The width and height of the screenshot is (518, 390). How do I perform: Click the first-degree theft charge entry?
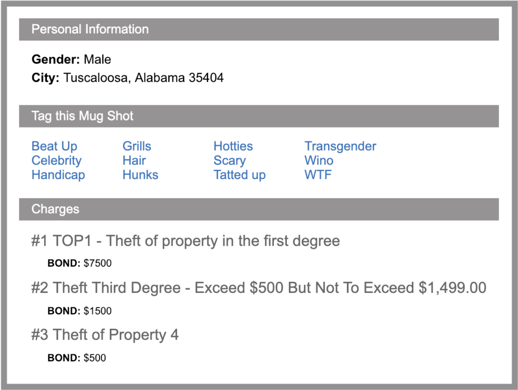tap(185, 241)
